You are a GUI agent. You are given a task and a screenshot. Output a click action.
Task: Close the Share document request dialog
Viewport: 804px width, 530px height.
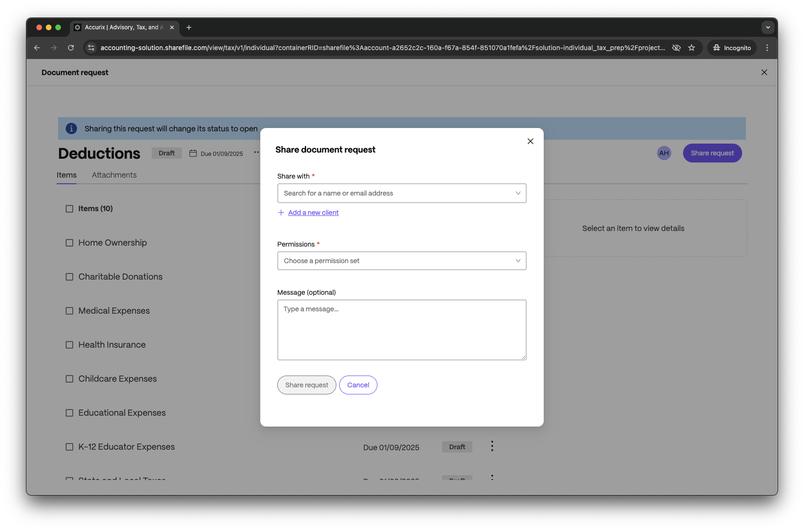pos(530,141)
